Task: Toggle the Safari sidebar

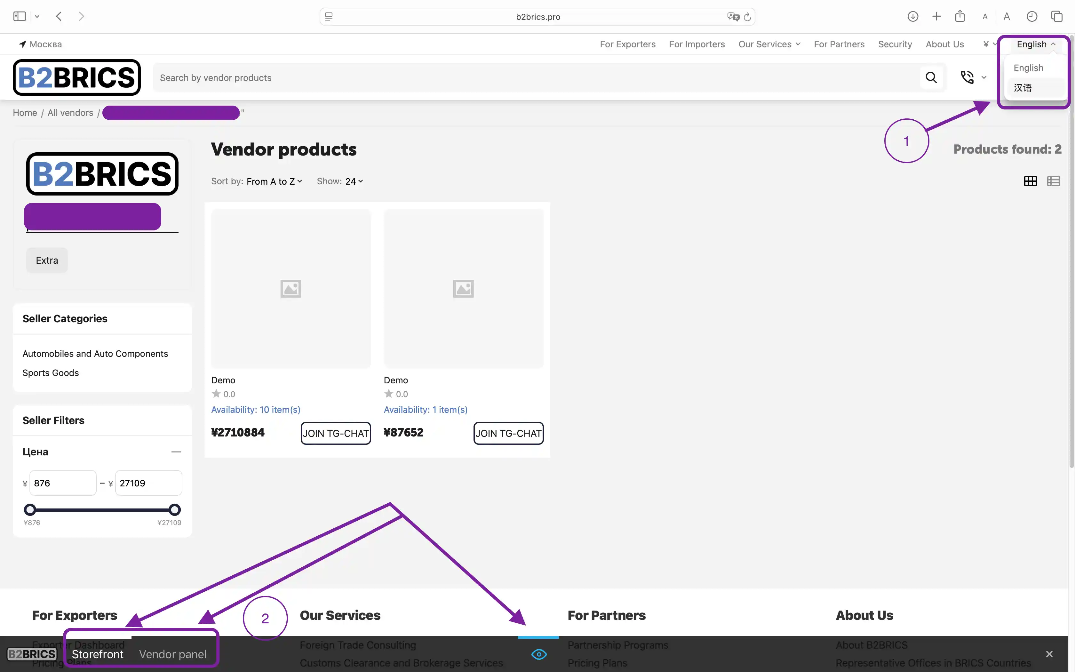Action: pyautogui.click(x=20, y=16)
